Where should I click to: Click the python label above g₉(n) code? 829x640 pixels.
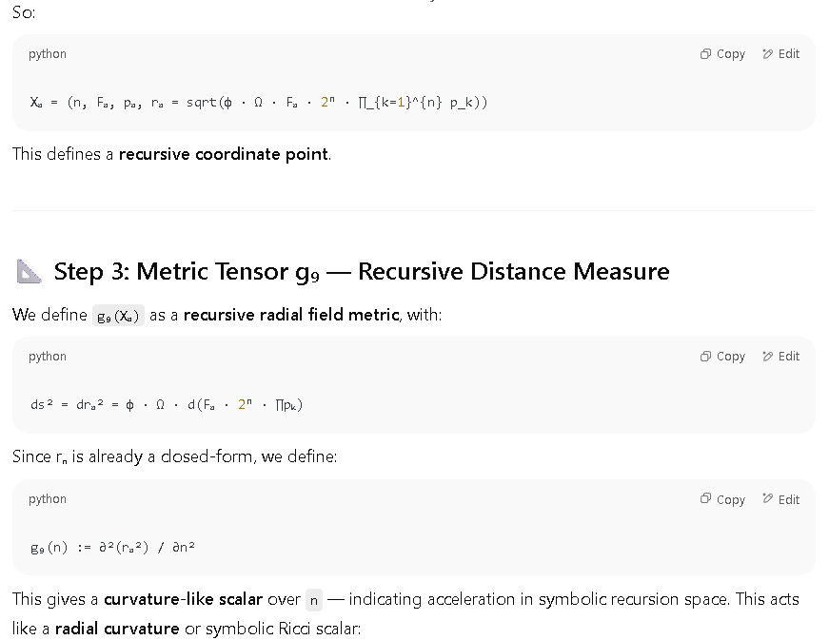48,499
